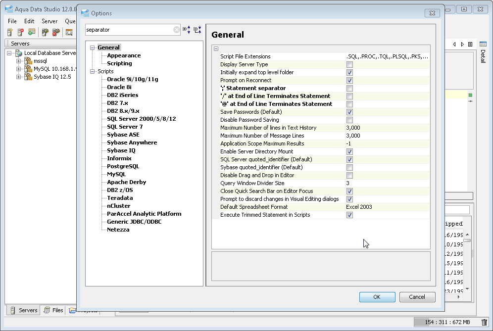Click the Sybase IQ 12.5 server icon

(28, 77)
